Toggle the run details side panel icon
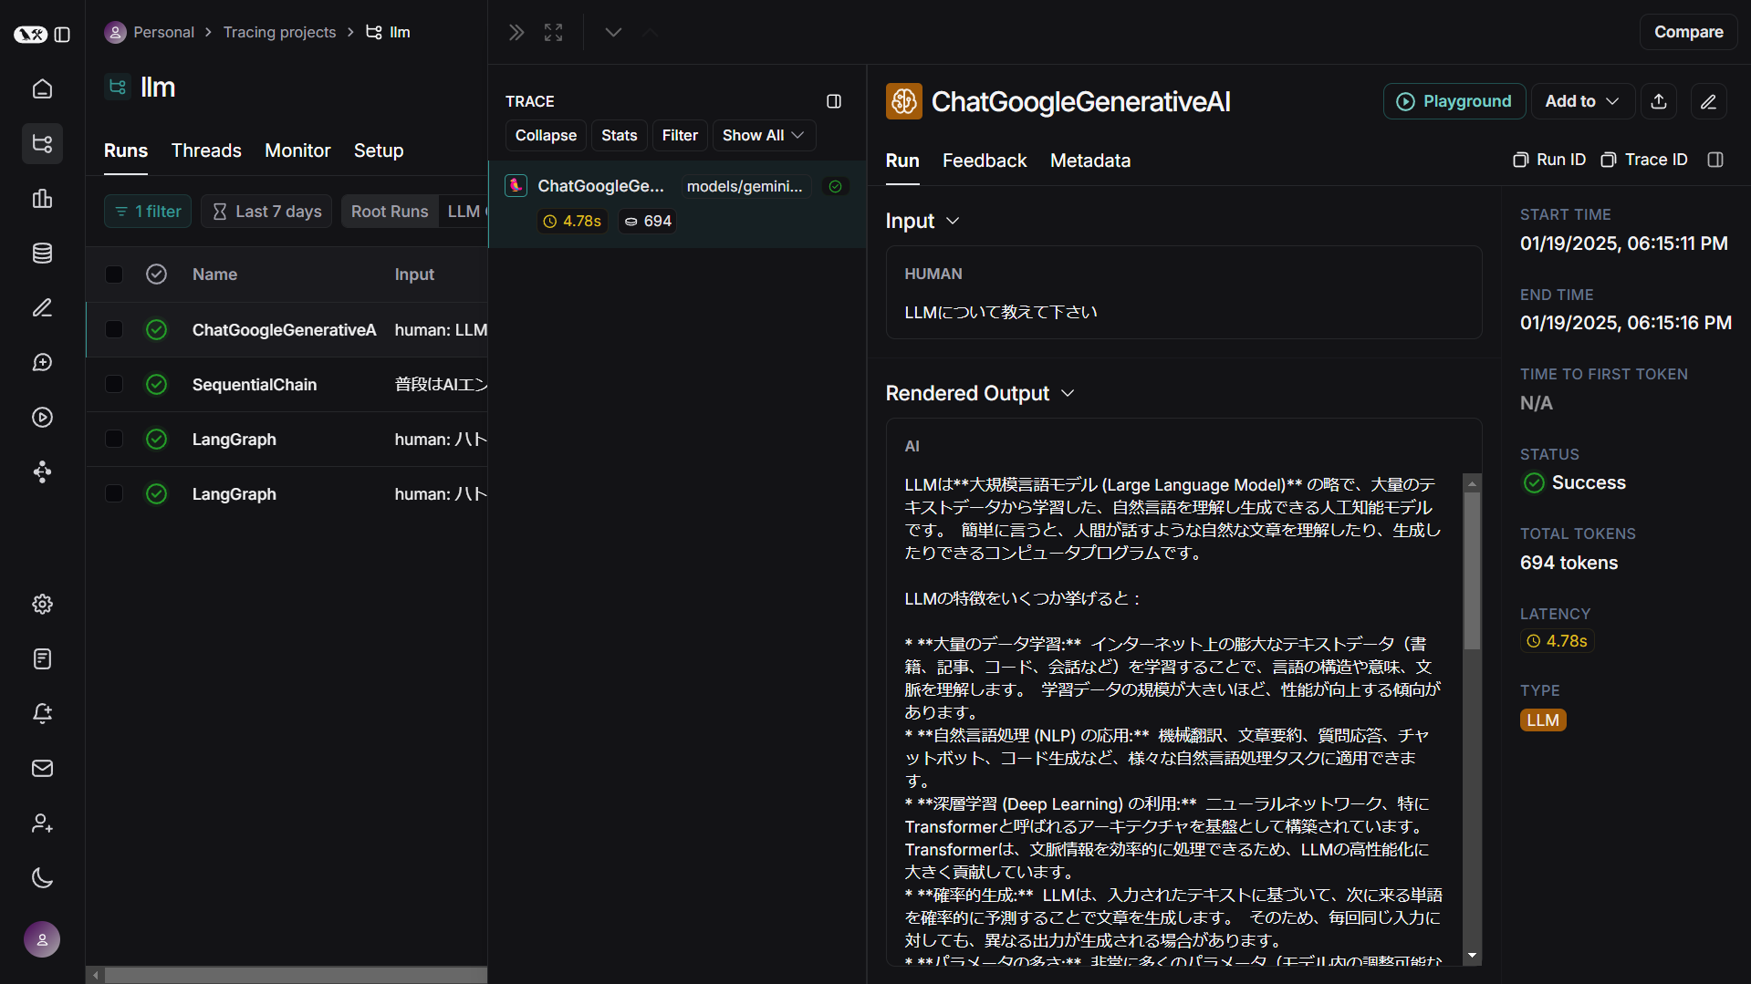 tap(1715, 160)
